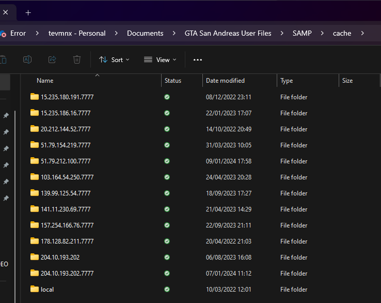This screenshot has width=381, height=303.
Task: Click date 06/08/2023 16:08
Action: [229, 257]
